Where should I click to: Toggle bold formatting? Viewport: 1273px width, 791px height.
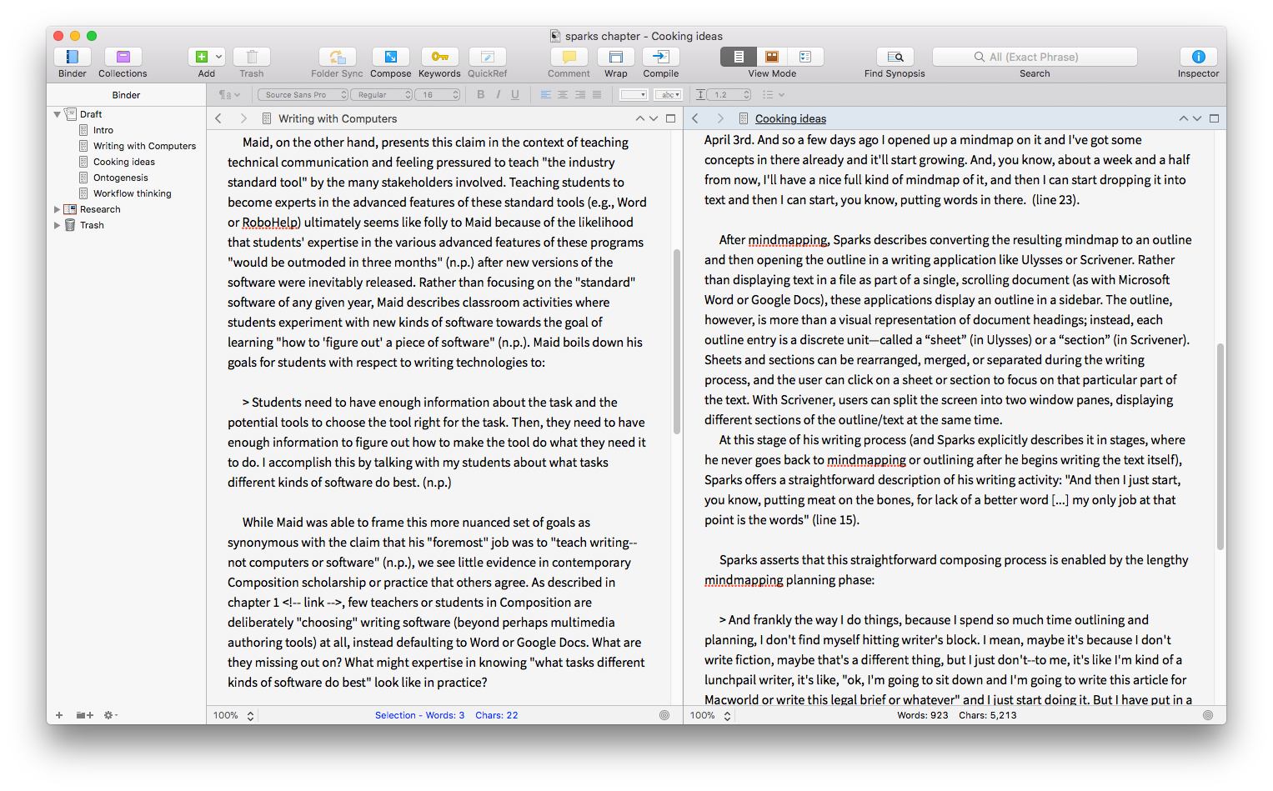(x=480, y=94)
